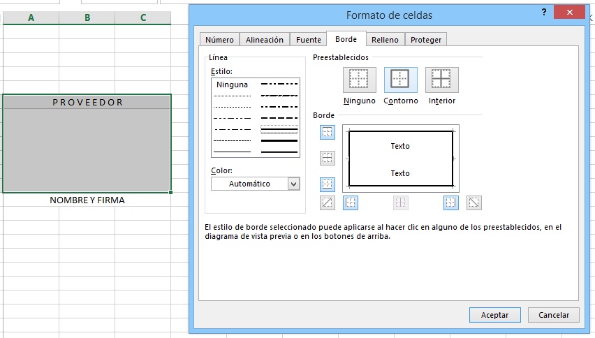This screenshot has width=595, height=338.
Task: Open the Número tab
Action: [220, 40]
